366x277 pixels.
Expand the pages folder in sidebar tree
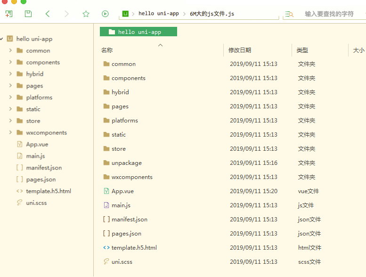click(10, 86)
